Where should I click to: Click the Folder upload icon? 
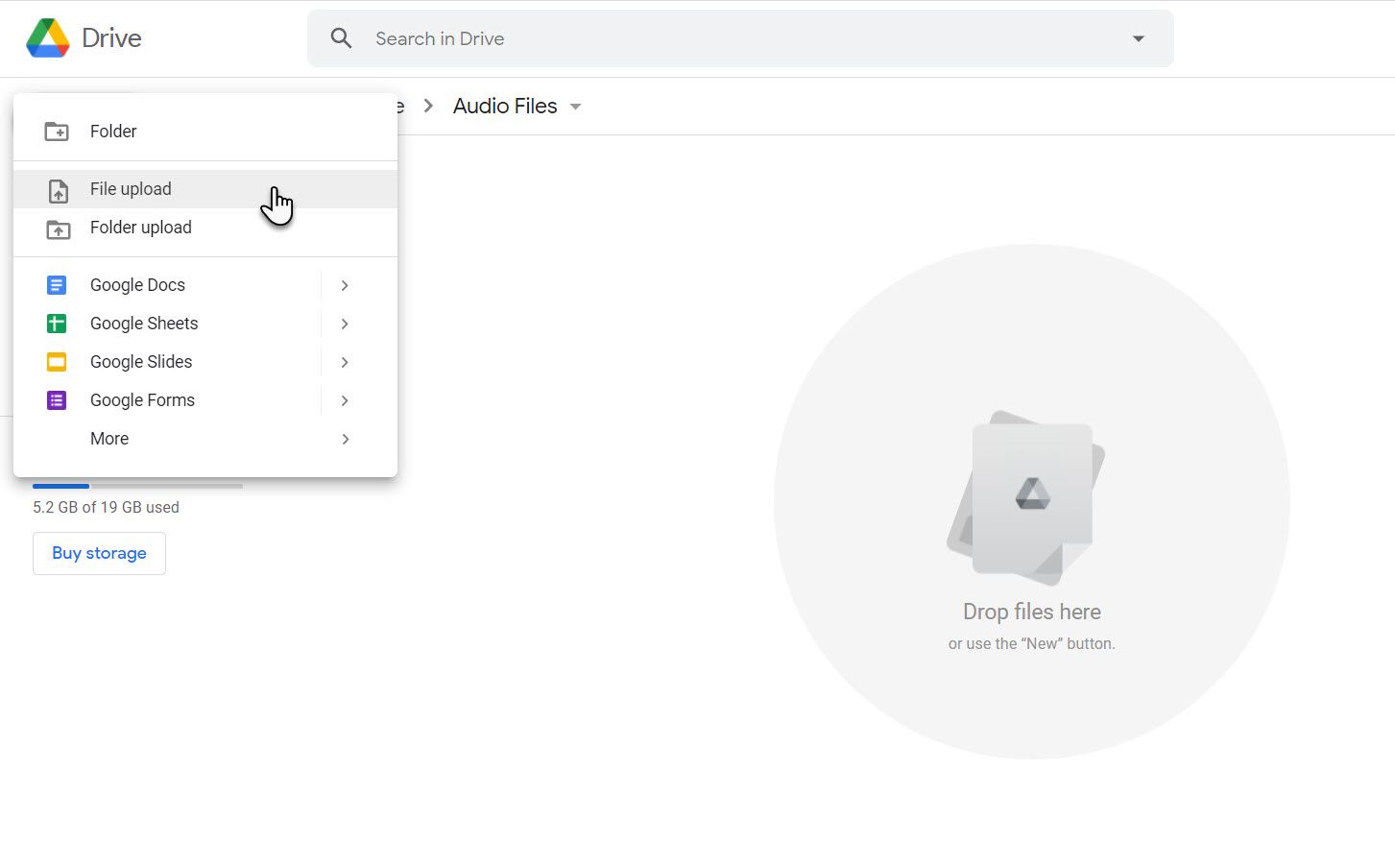click(x=58, y=228)
